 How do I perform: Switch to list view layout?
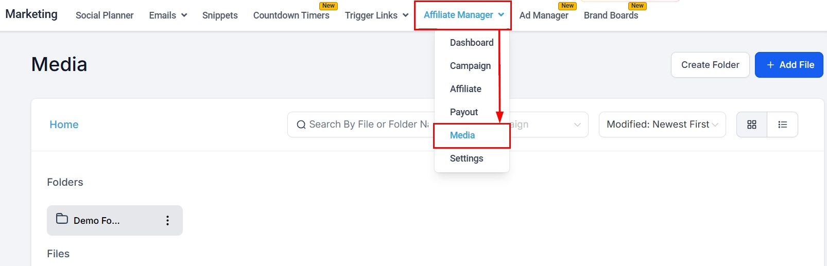782,125
